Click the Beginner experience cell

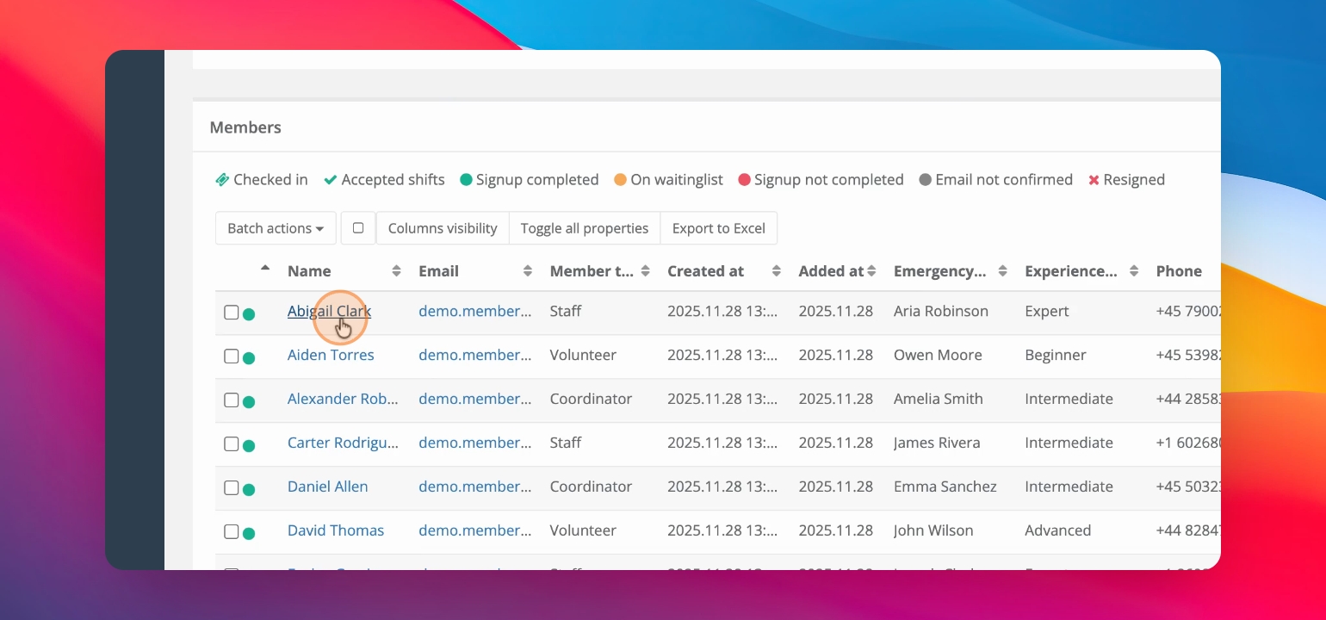coord(1056,356)
